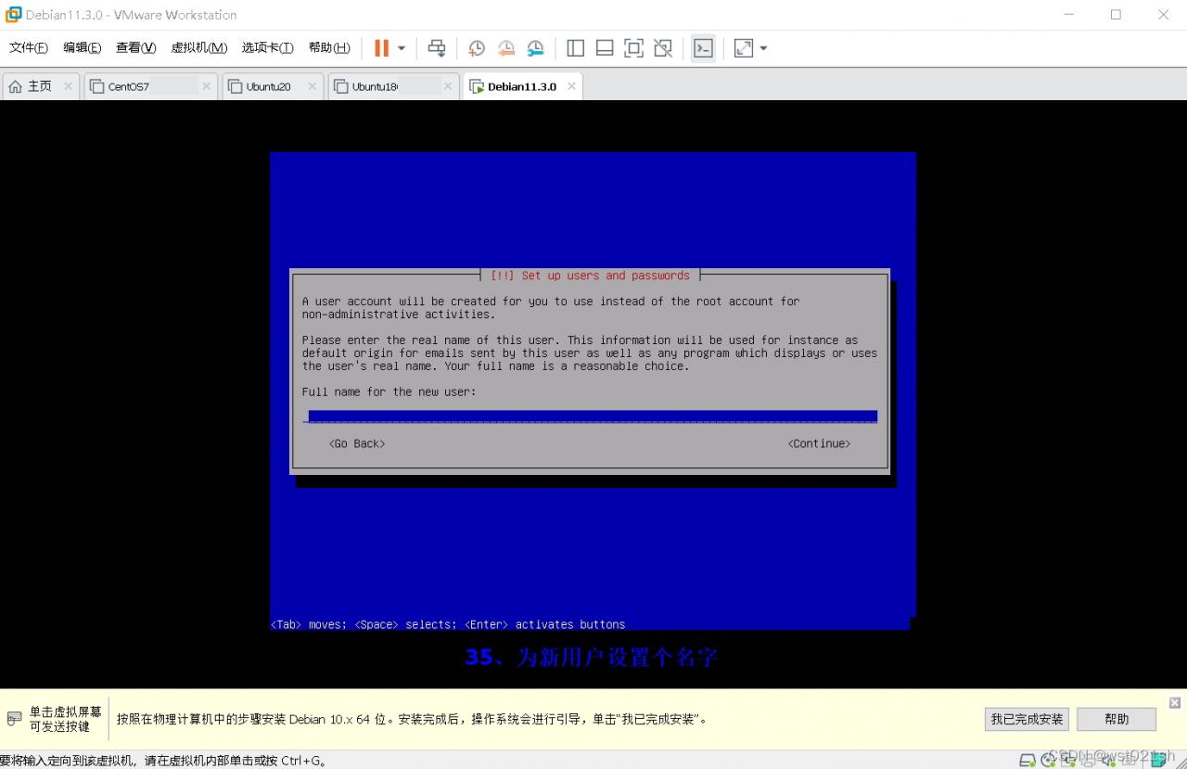Viewport: 1187px width, 769px height.
Task: Close the Ubuntu20 tab
Action: click(312, 86)
